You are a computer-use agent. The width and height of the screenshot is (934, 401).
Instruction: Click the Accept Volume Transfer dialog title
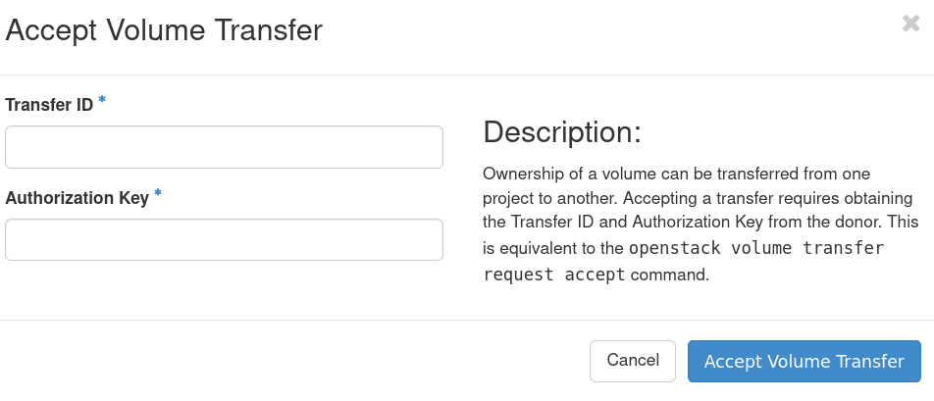(164, 30)
